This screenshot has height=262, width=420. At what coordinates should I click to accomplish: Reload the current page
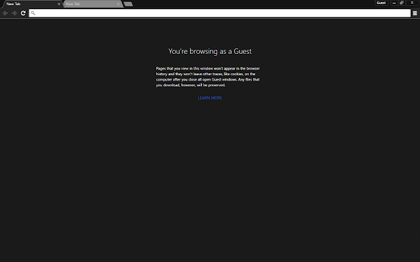tap(23, 13)
